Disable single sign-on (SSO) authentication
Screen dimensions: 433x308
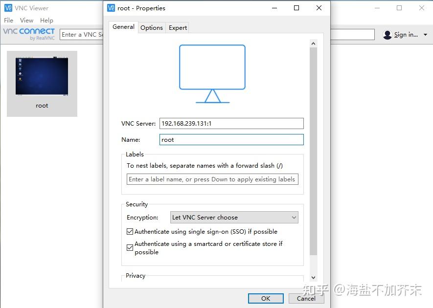130,231
